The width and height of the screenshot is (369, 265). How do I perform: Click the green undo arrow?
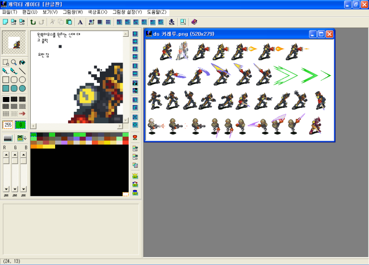tap(33, 22)
